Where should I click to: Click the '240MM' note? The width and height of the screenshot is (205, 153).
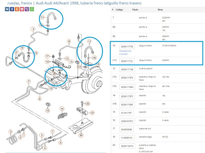[166, 60]
